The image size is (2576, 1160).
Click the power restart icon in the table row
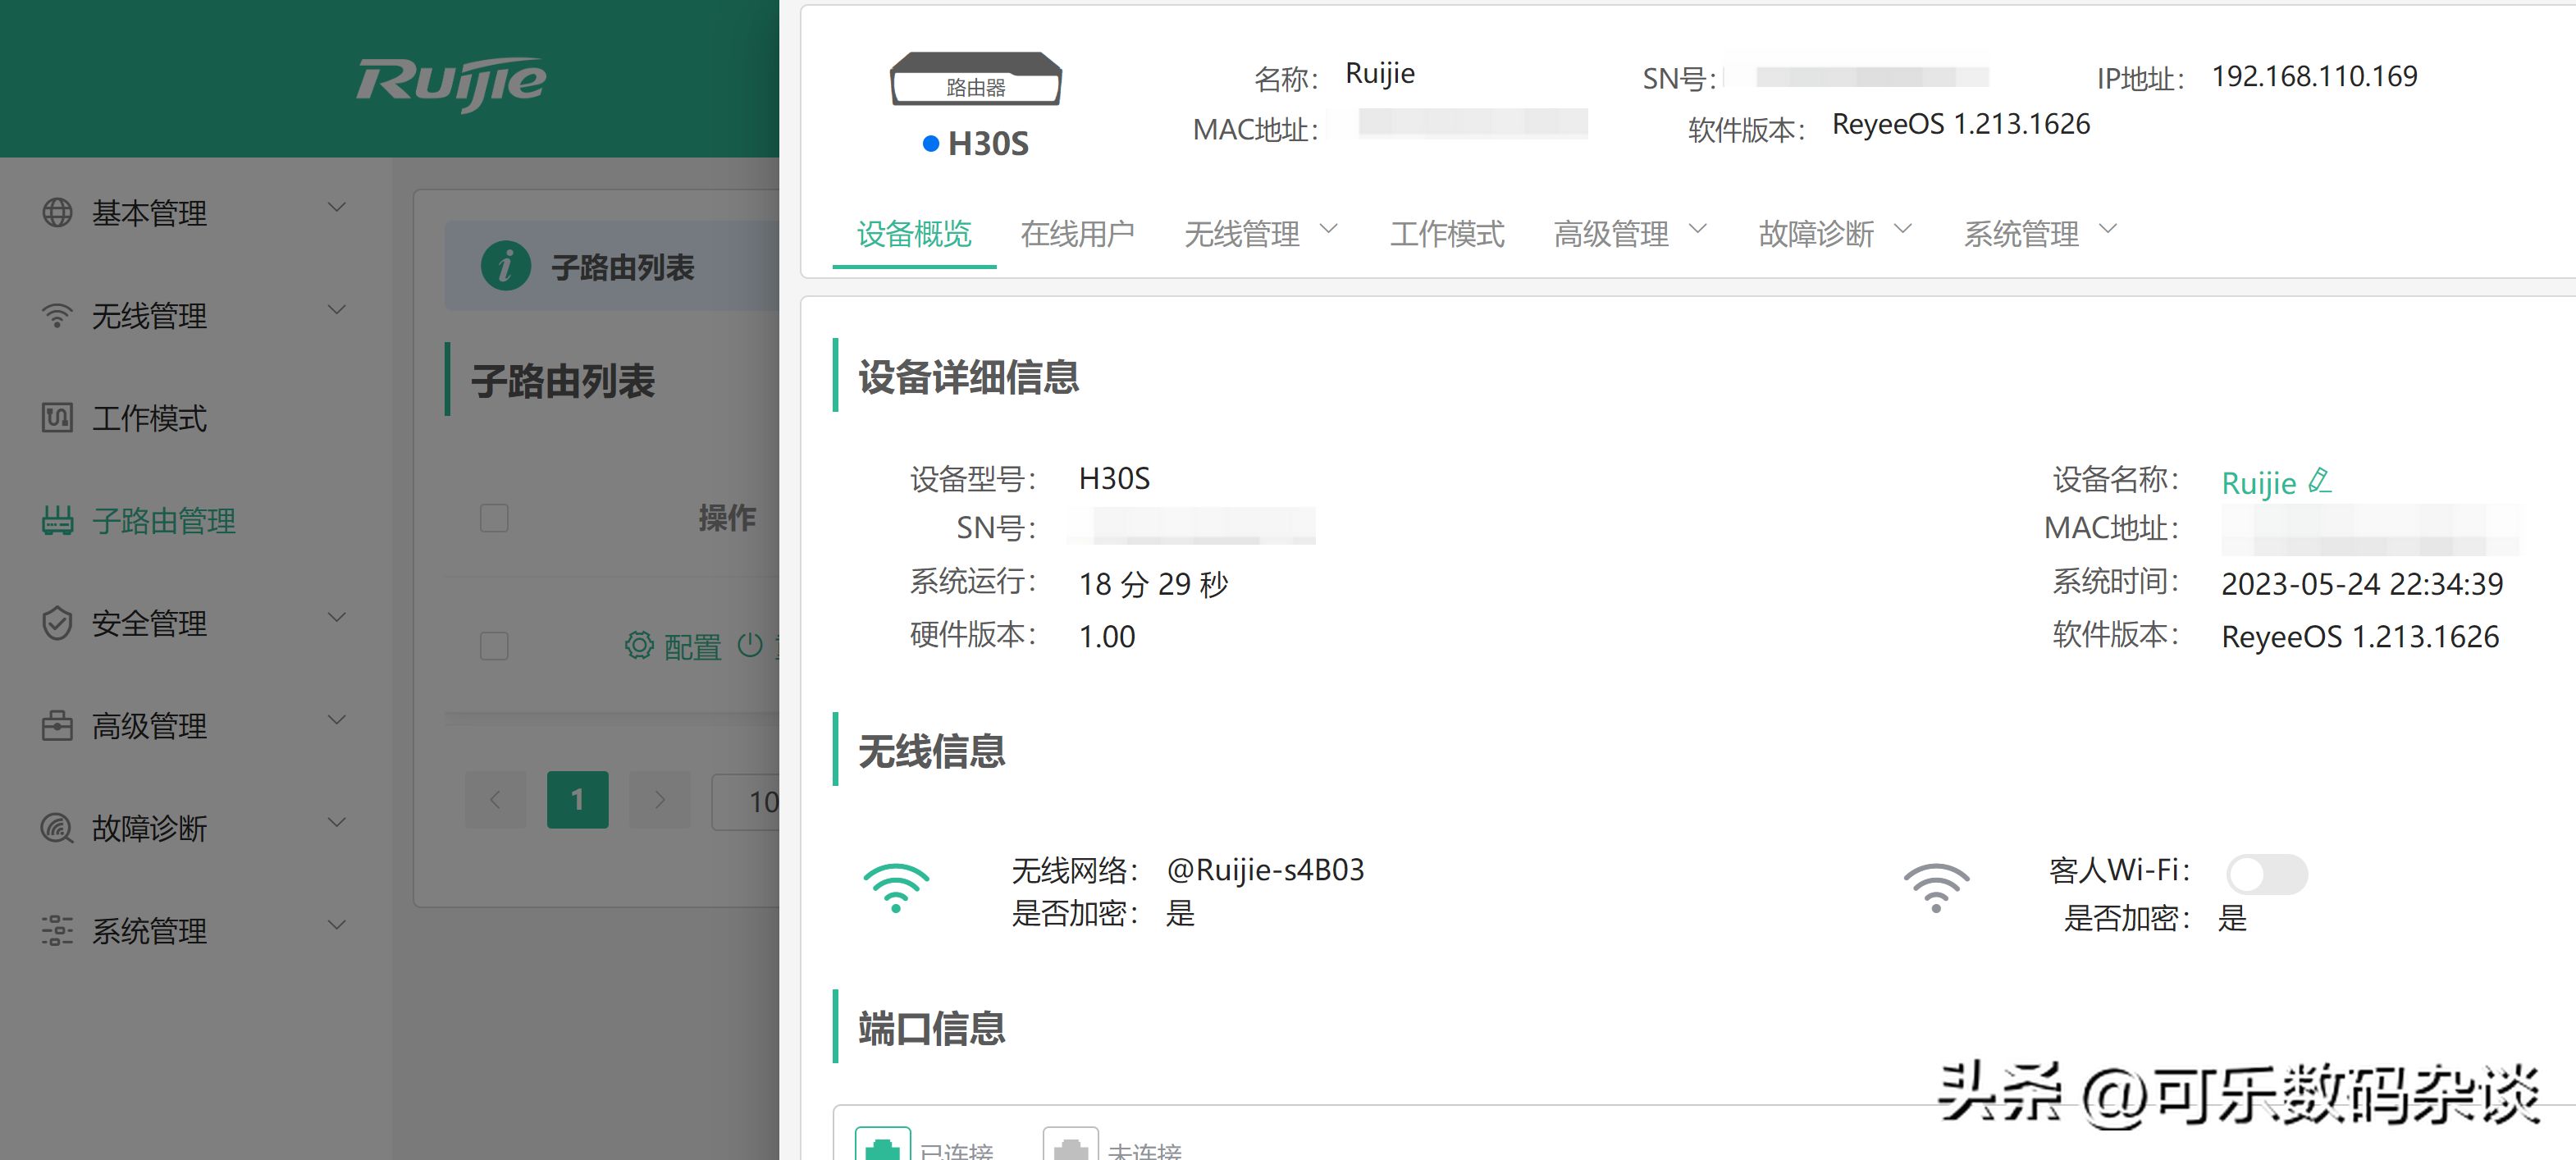click(750, 645)
